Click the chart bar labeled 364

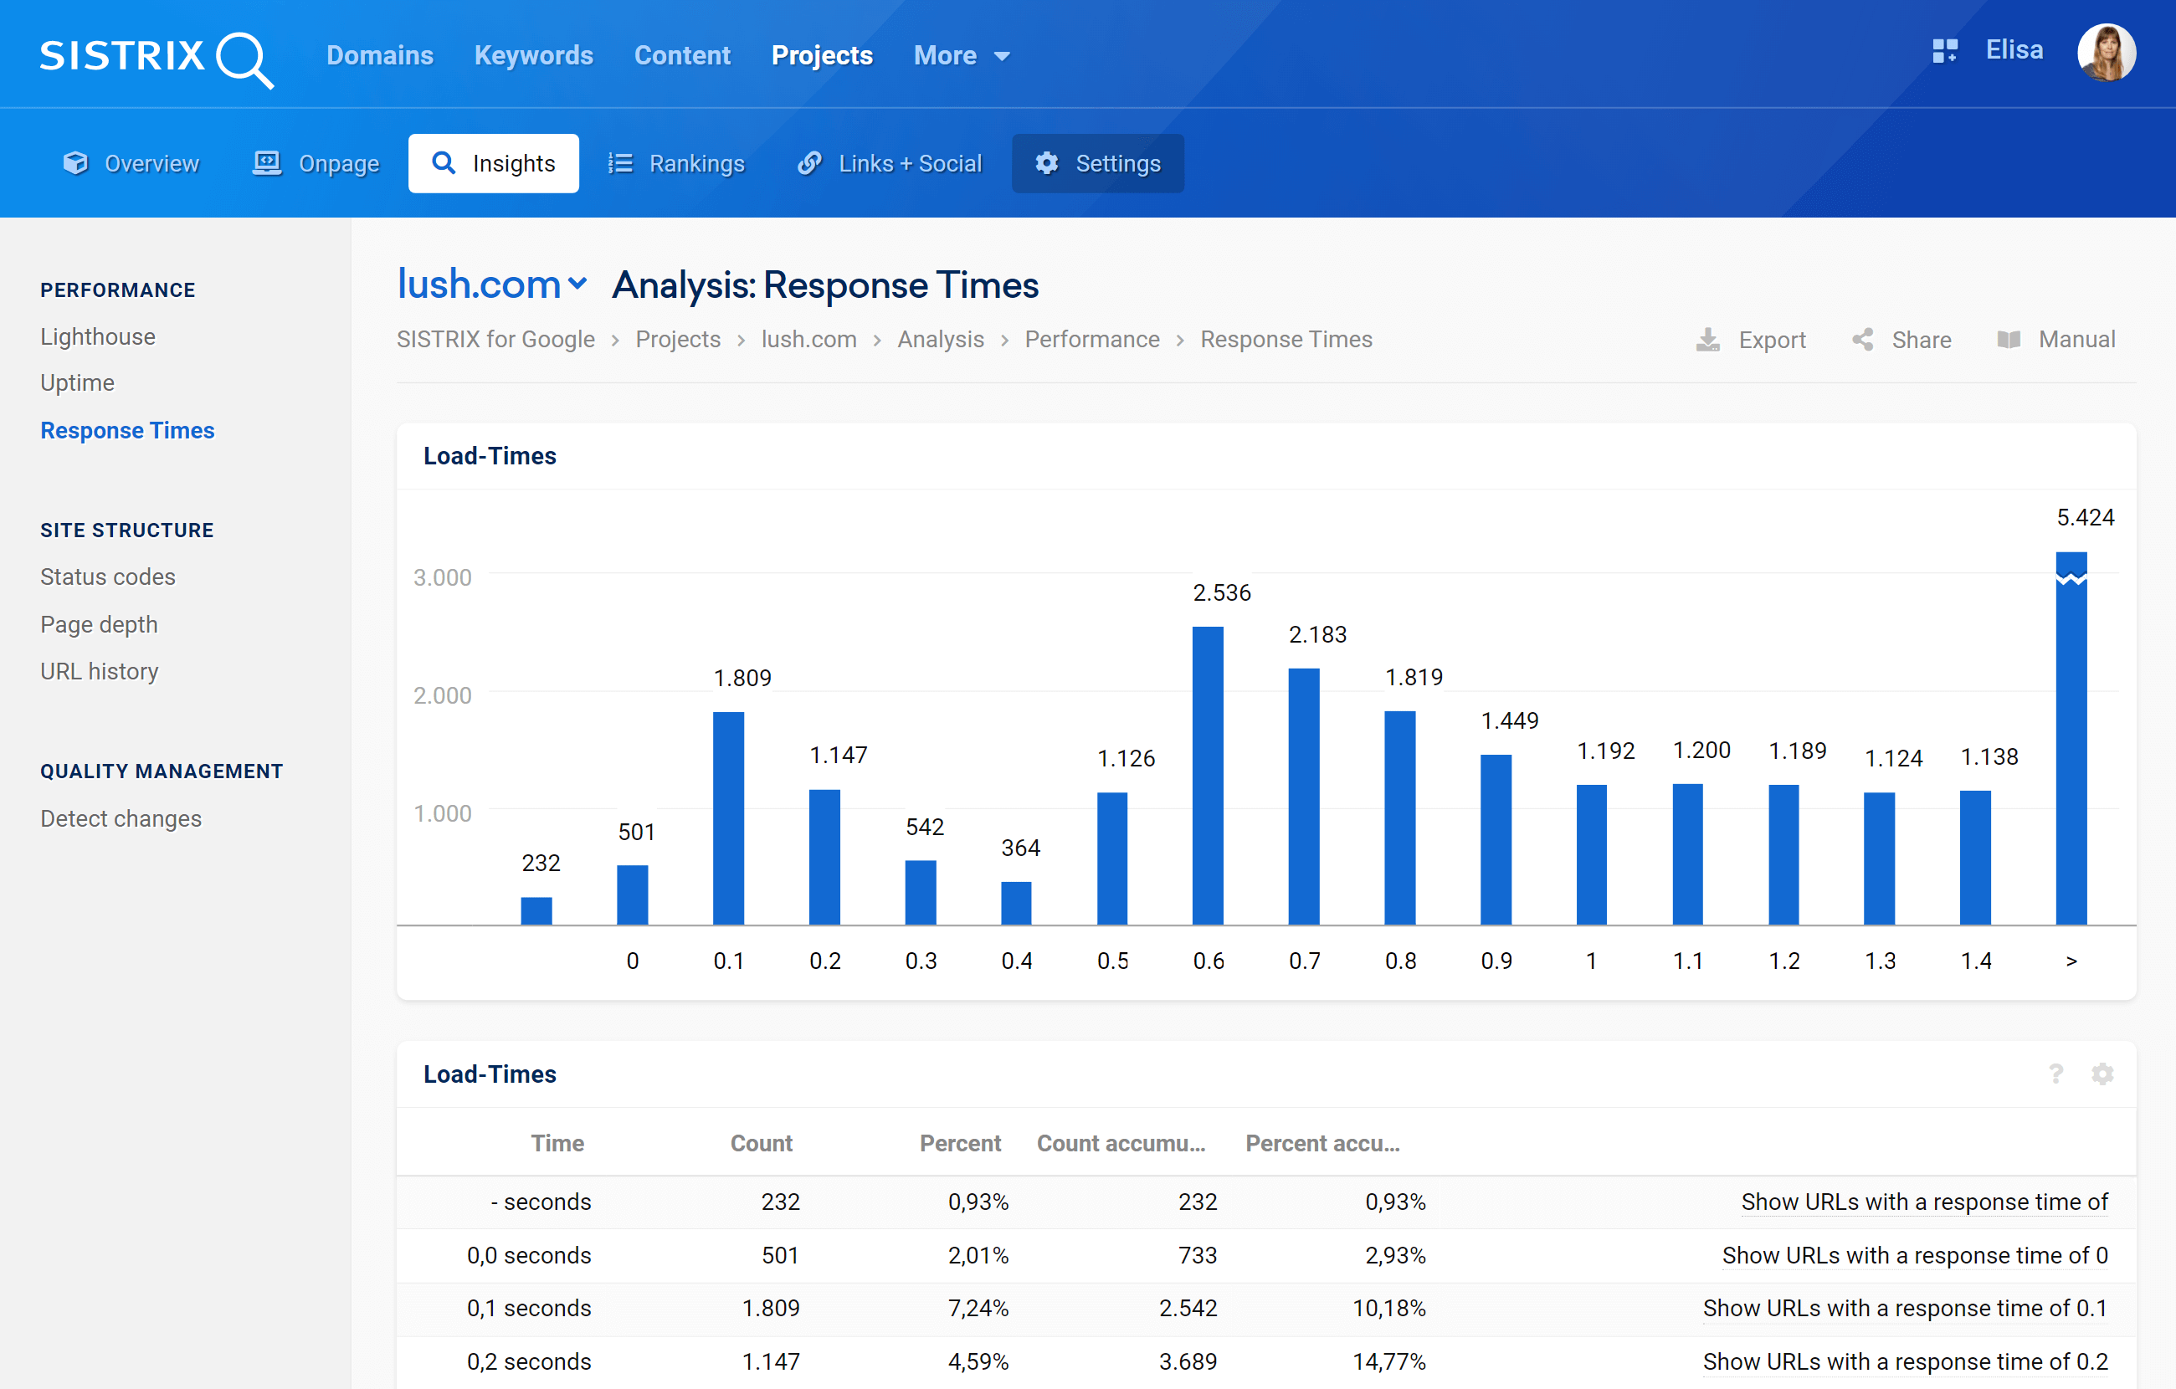pyautogui.click(x=1016, y=903)
